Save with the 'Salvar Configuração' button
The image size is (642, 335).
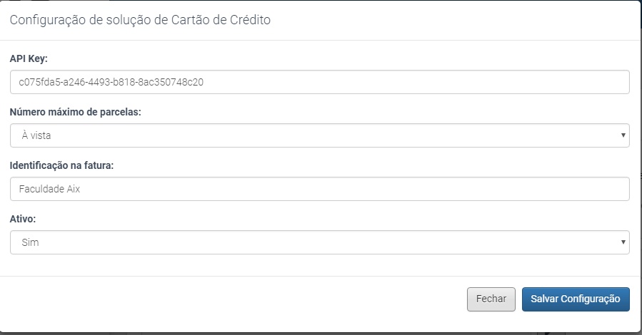point(576,299)
